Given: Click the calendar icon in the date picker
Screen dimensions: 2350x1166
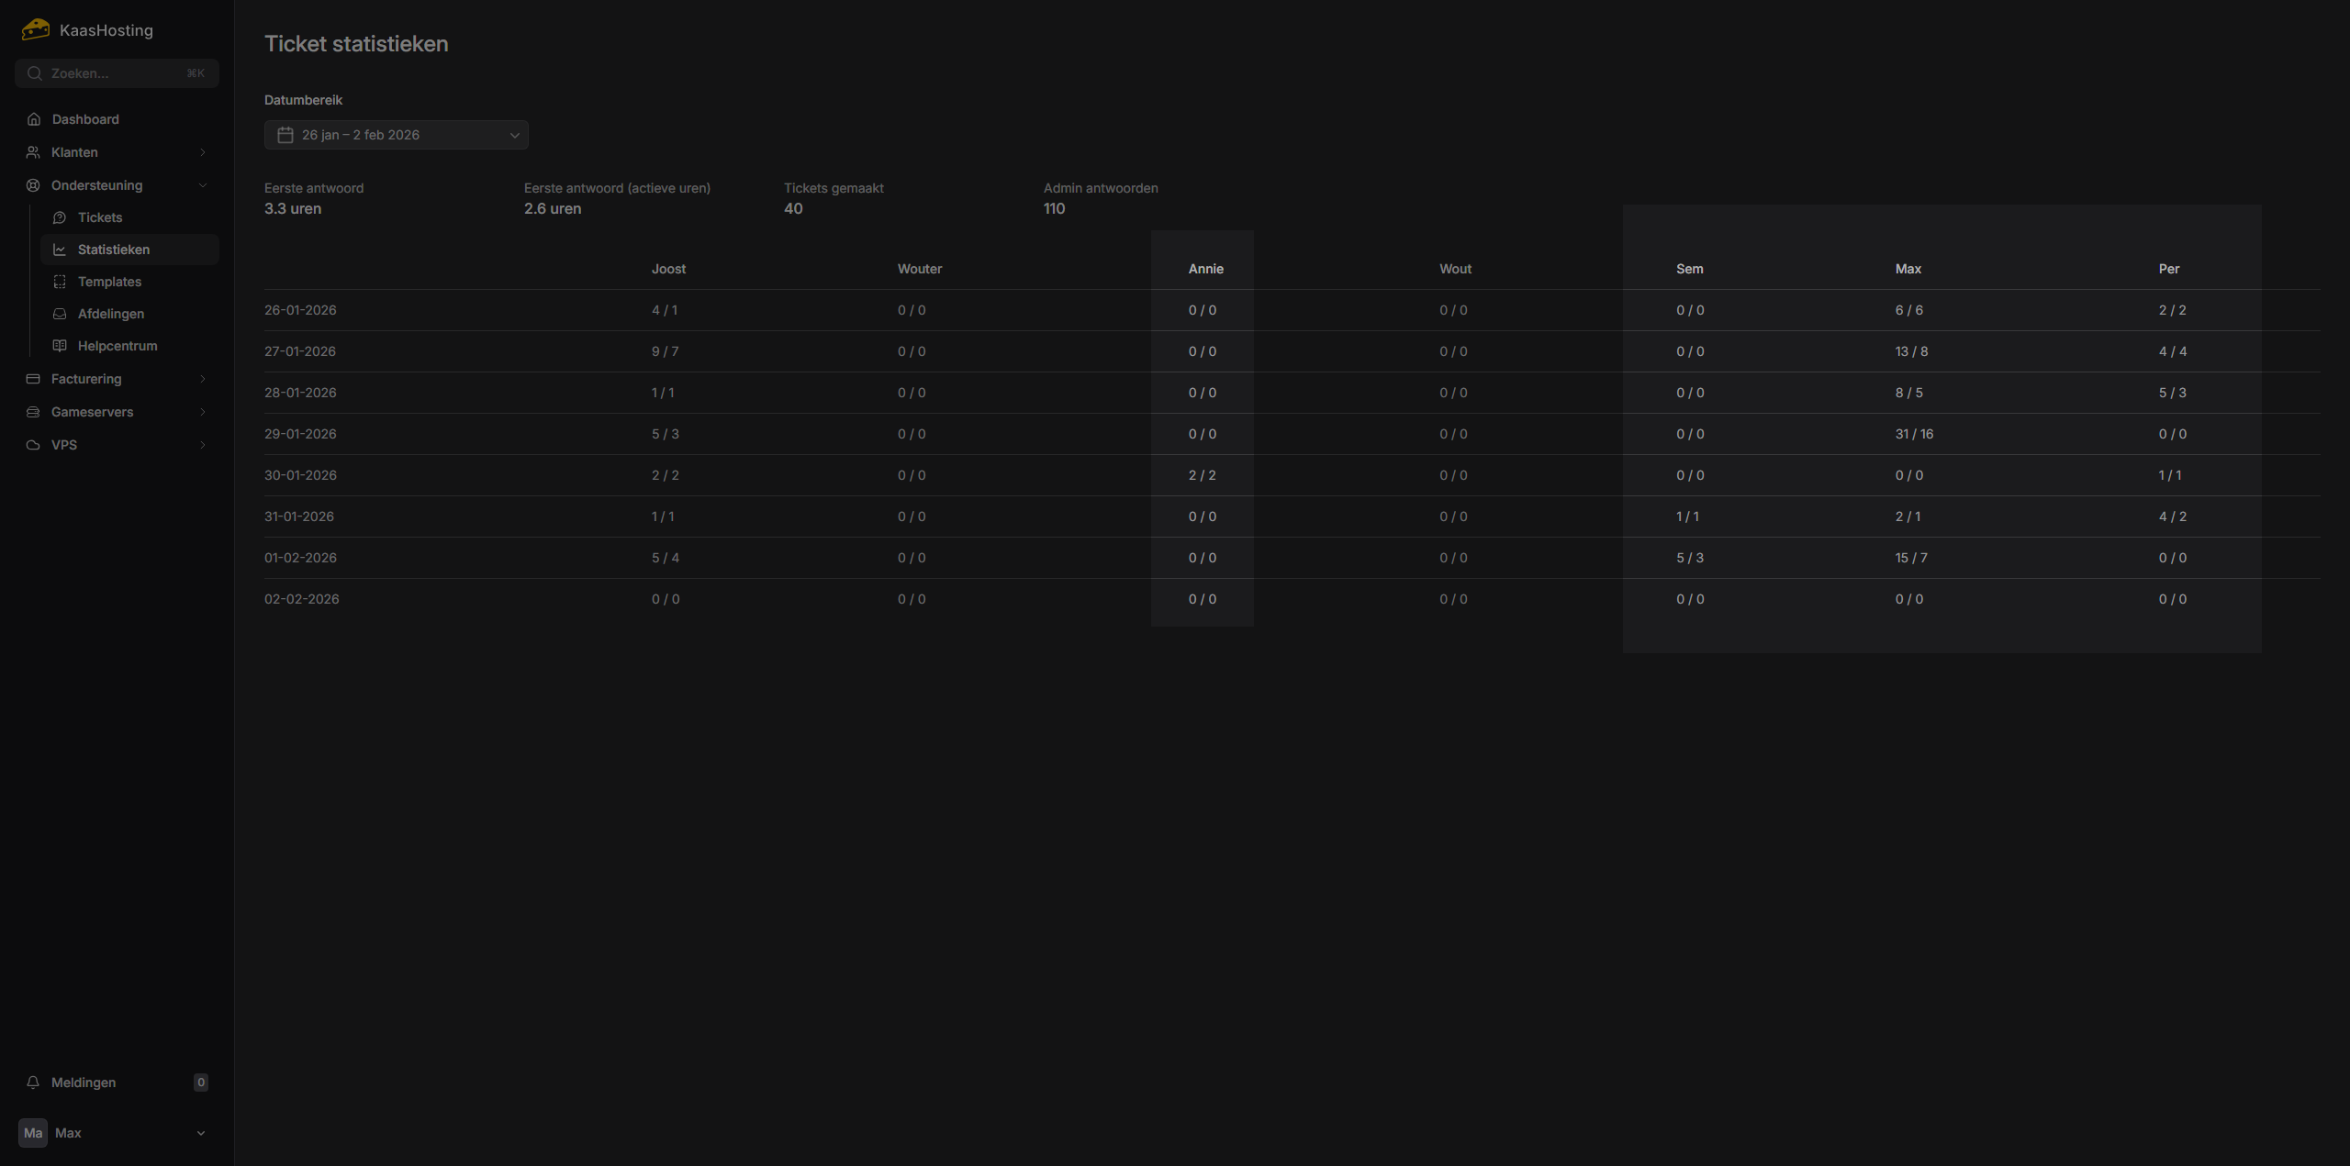Looking at the screenshot, I should click(x=285, y=135).
